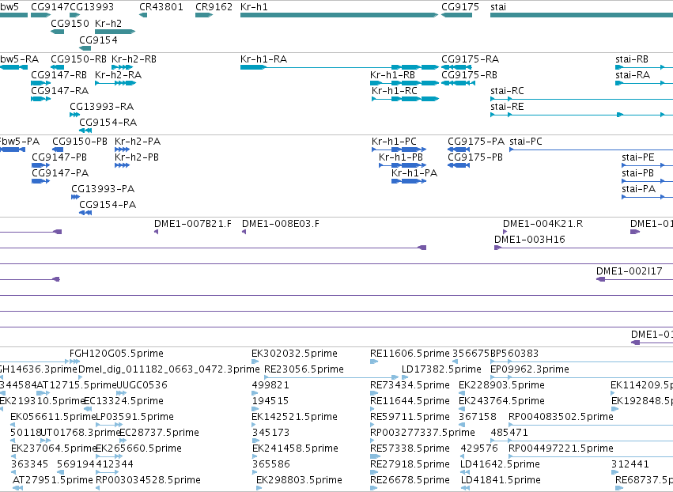Click the Kr-h1-RC transcript label
673x492 pixels.
[395, 91]
